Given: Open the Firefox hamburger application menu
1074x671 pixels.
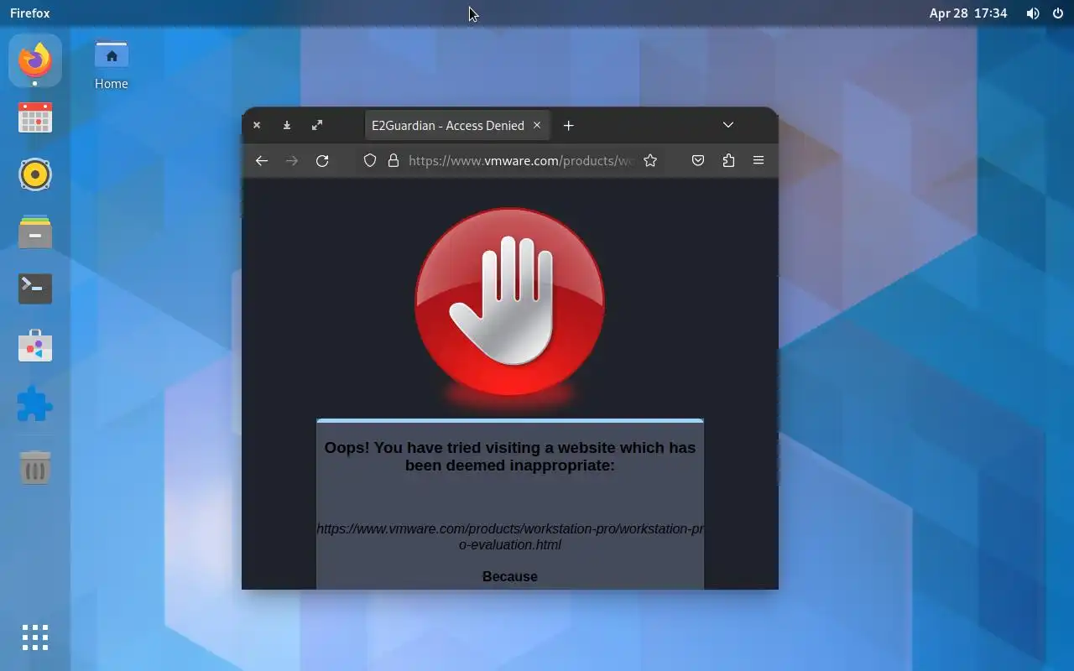Looking at the screenshot, I should (759, 161).
